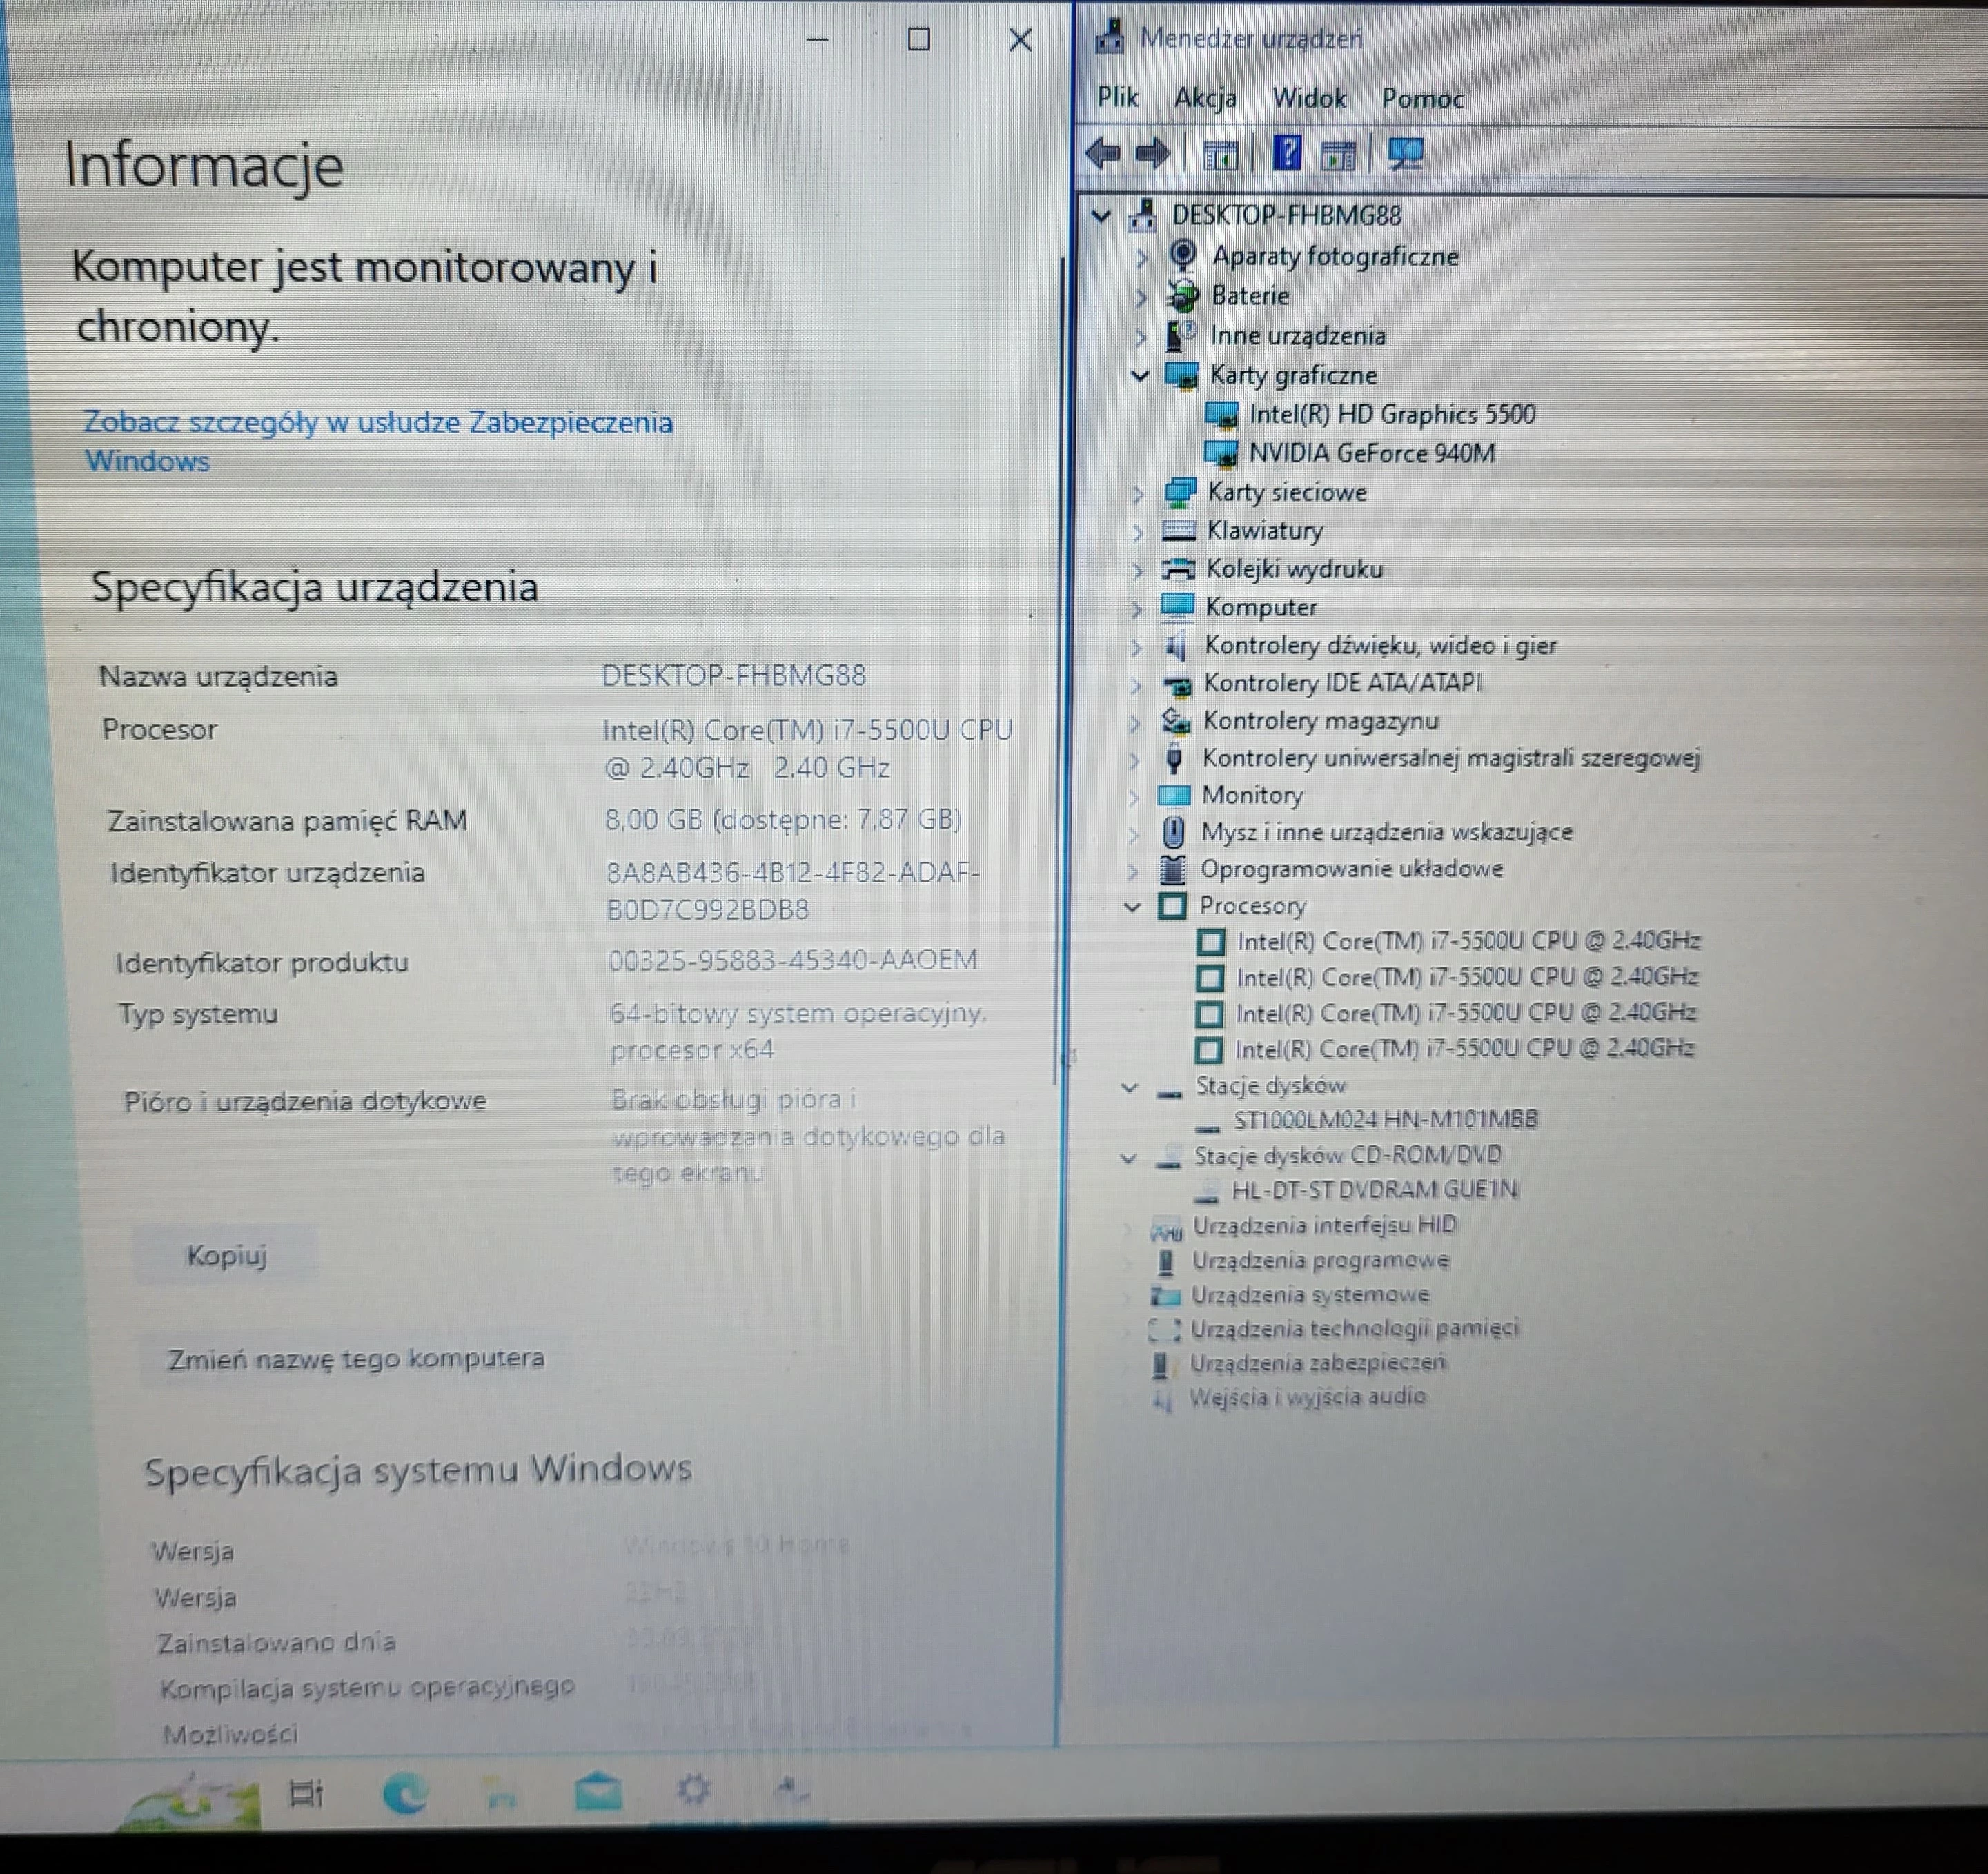The image size is (1988, 1874).
Task: Select Urządzenia zabezpieczeń entry
Action: tap(1318, 1363)
